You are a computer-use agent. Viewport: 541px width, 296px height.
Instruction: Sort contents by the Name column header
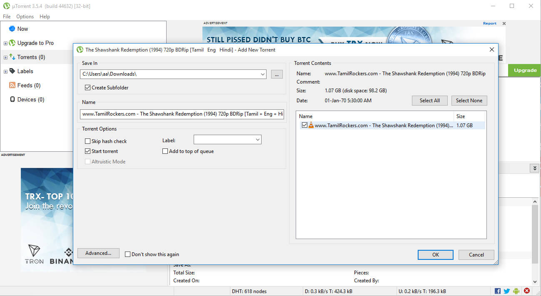point(375,116)
